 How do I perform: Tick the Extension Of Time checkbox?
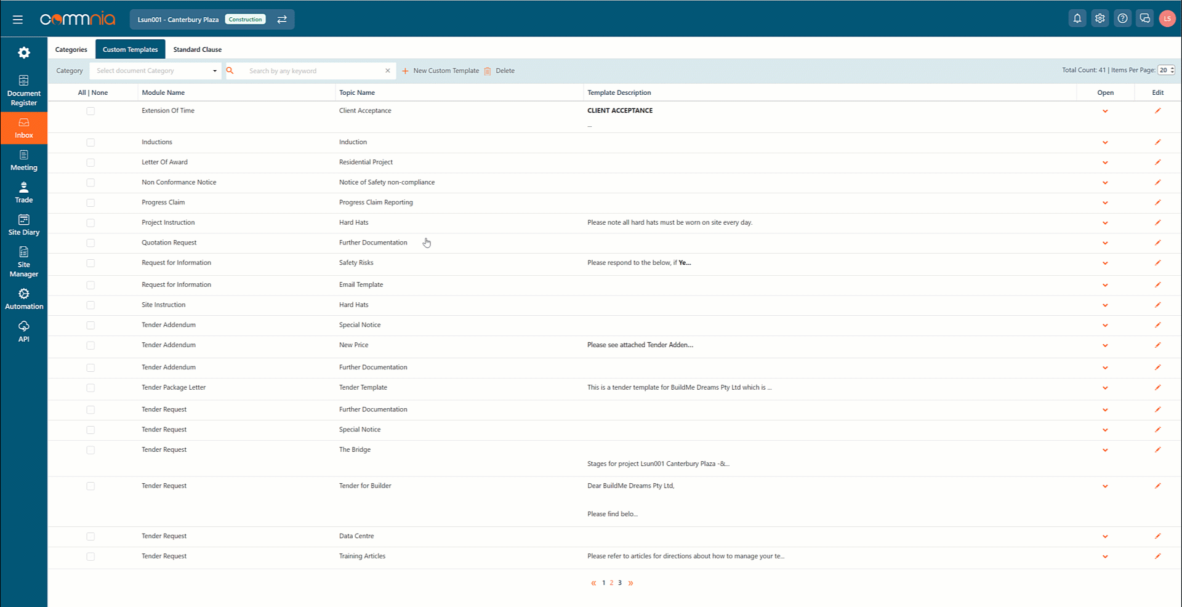click(x=90, y=111)
